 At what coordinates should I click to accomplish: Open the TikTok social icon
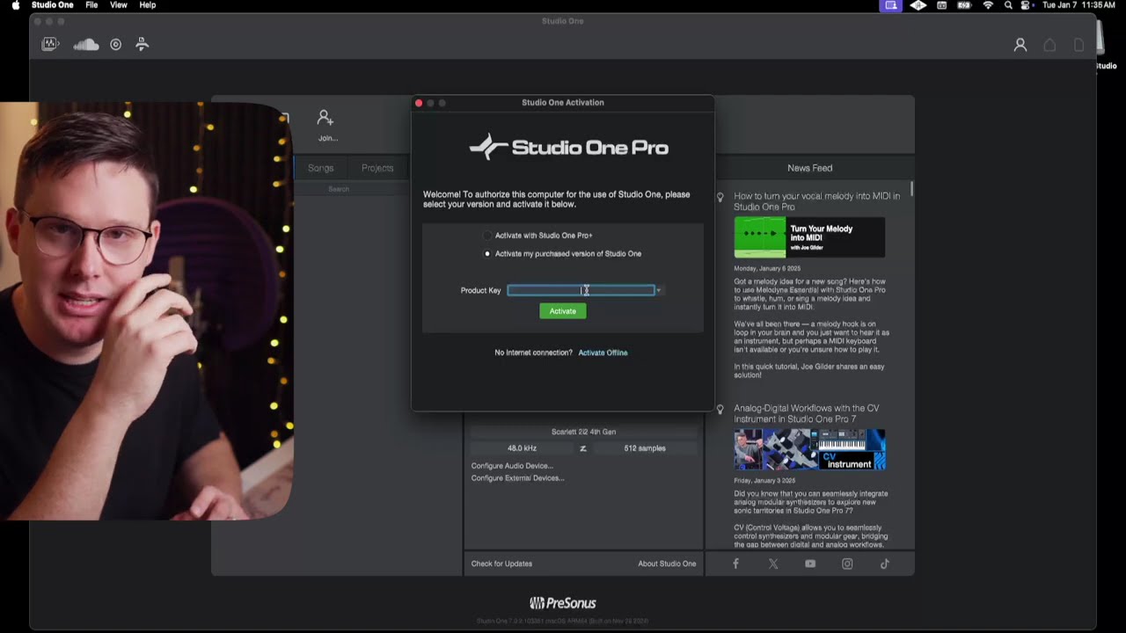point(884,564)
